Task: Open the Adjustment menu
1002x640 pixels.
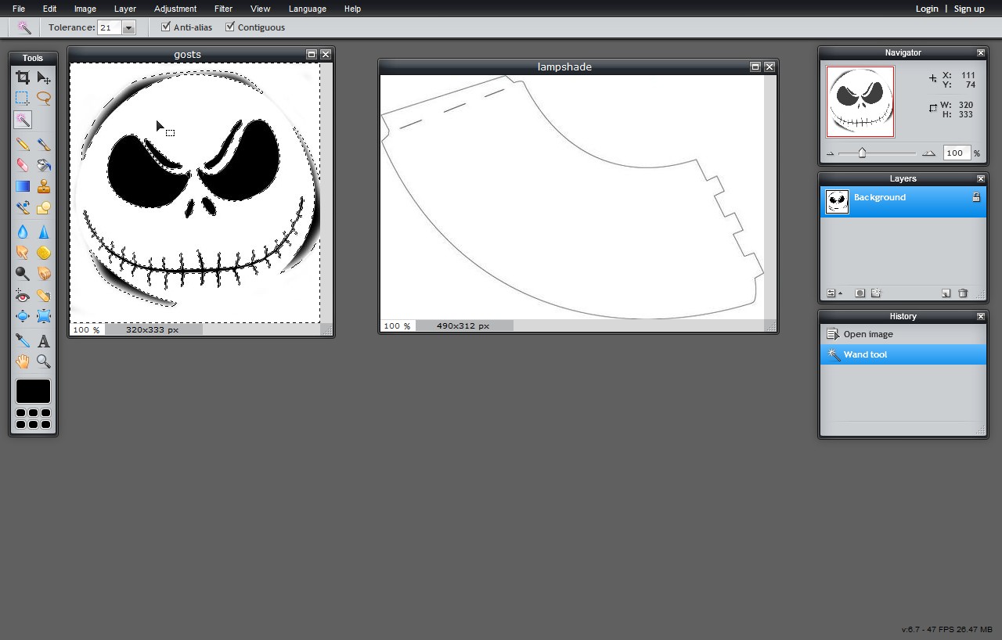Action: click(175, 9)
